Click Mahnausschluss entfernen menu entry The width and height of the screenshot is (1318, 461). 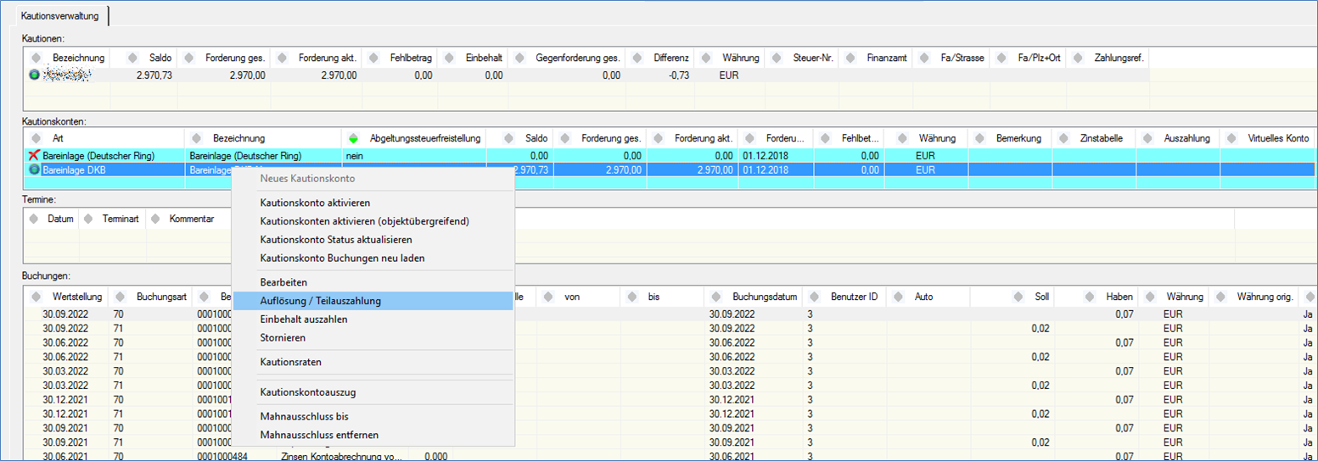point(319,435)
